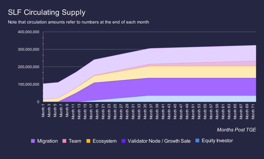
Task: Click the Validator Node legend purple swatch
Action: coord(123,141)
